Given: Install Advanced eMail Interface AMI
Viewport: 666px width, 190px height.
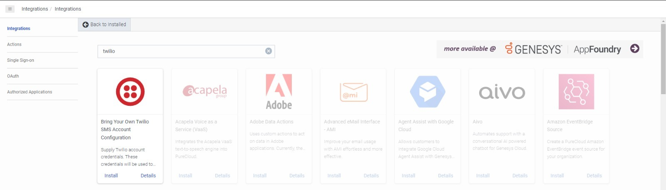Looking at the screenshot, I should tap(334, 175).
